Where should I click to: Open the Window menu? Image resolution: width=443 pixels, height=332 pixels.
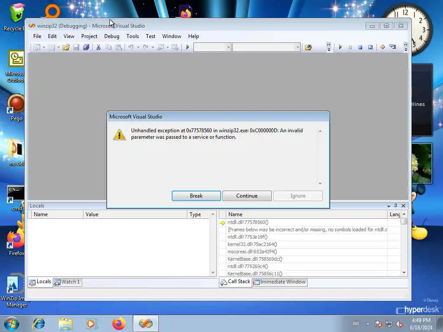[171, 36]
